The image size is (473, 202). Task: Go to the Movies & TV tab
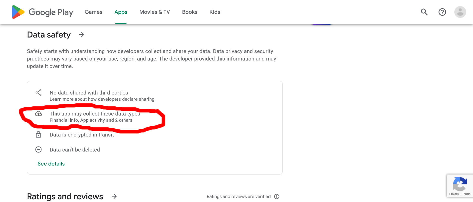point(155,12)
